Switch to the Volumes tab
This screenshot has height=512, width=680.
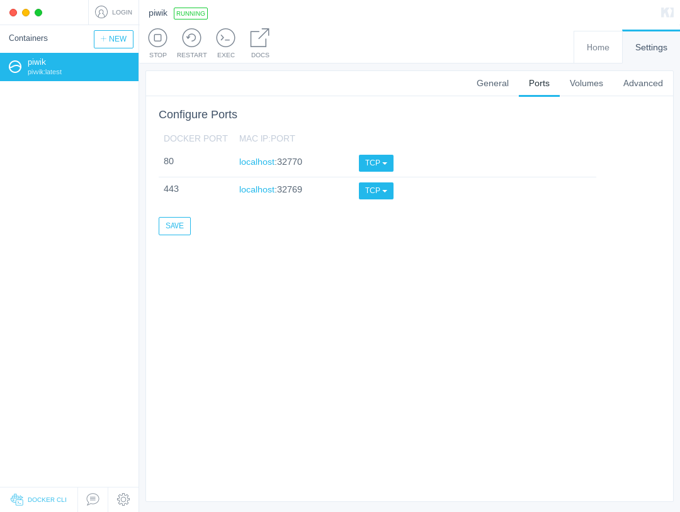[x=586, y=83]
